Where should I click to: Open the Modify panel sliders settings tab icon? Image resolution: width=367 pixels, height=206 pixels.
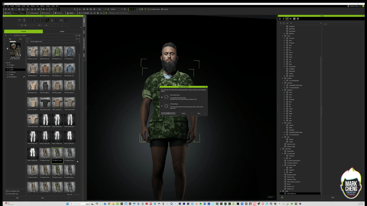tap(280, 19)
